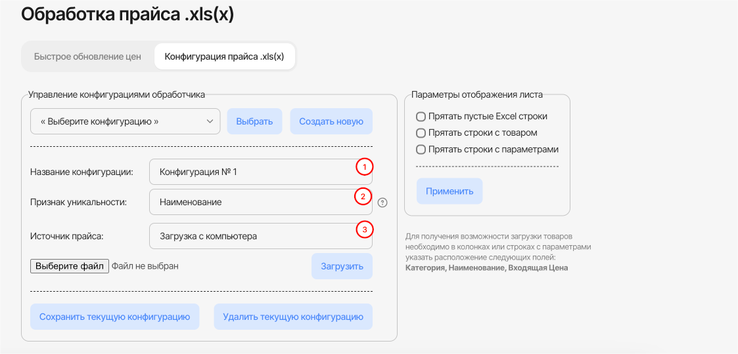Click the red circle marker numbered 3

click(365, 229)
